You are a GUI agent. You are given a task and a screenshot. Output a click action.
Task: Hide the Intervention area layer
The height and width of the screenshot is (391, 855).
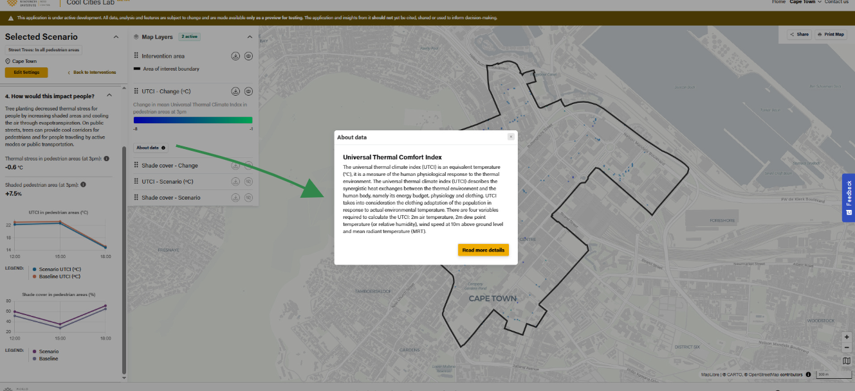pos(248,56)
